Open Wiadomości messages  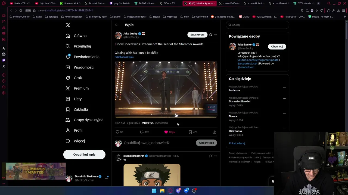pyautogui.click(x=80, y=67)
